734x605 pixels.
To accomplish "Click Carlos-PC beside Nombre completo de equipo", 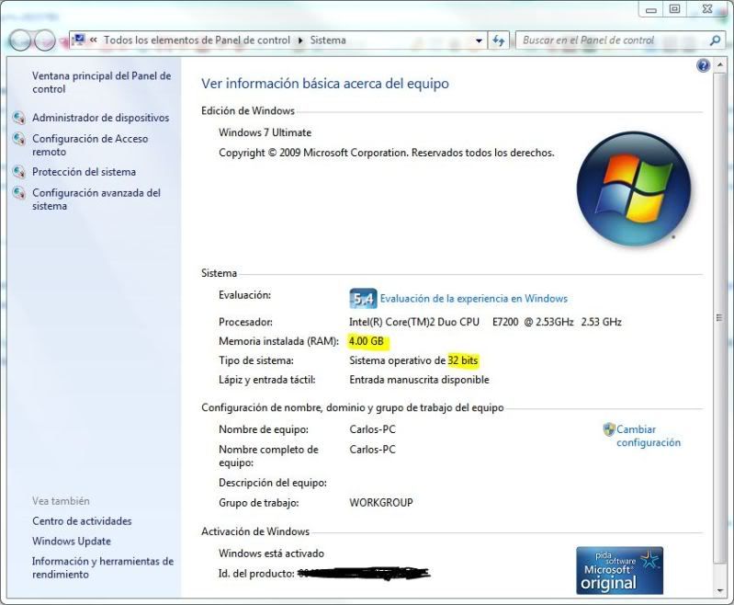I will tap(373, 450).
